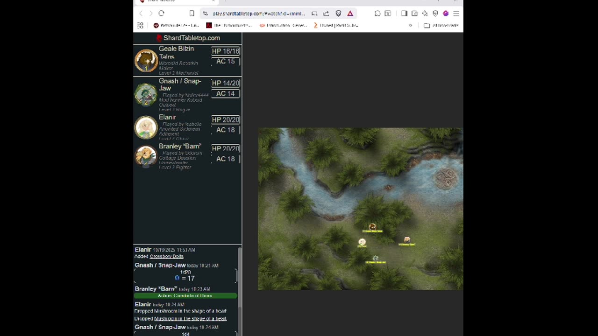
Task: Go forward using the browser forward arrow
Action: click(151, 14)
